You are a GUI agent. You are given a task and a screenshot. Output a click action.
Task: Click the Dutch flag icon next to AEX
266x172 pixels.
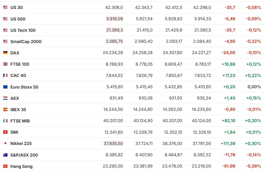pyautogui.click(x=5, y=98)
